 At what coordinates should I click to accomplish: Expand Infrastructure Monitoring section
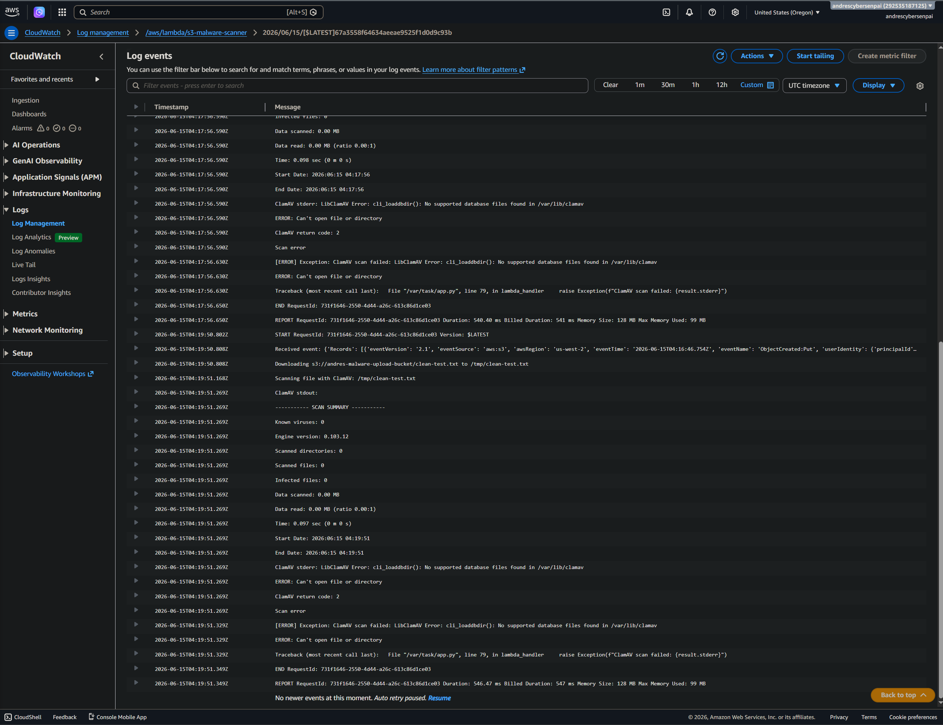6,193
